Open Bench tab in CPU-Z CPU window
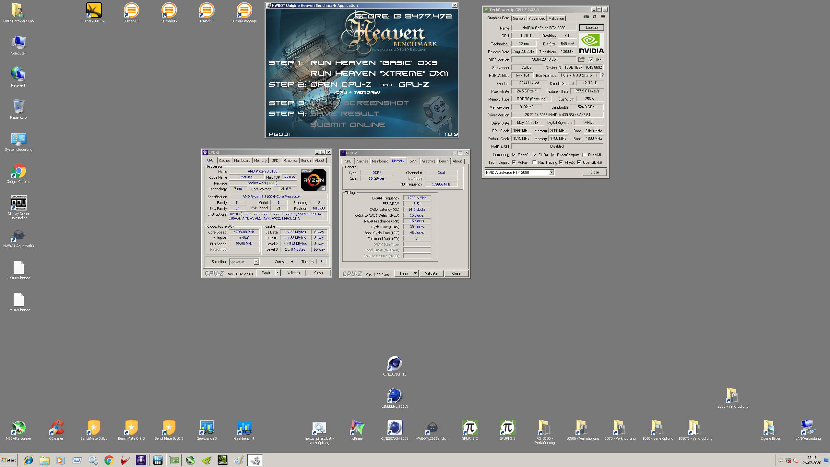The width and height of the screenshot is (830, 467). pos(306,161)
